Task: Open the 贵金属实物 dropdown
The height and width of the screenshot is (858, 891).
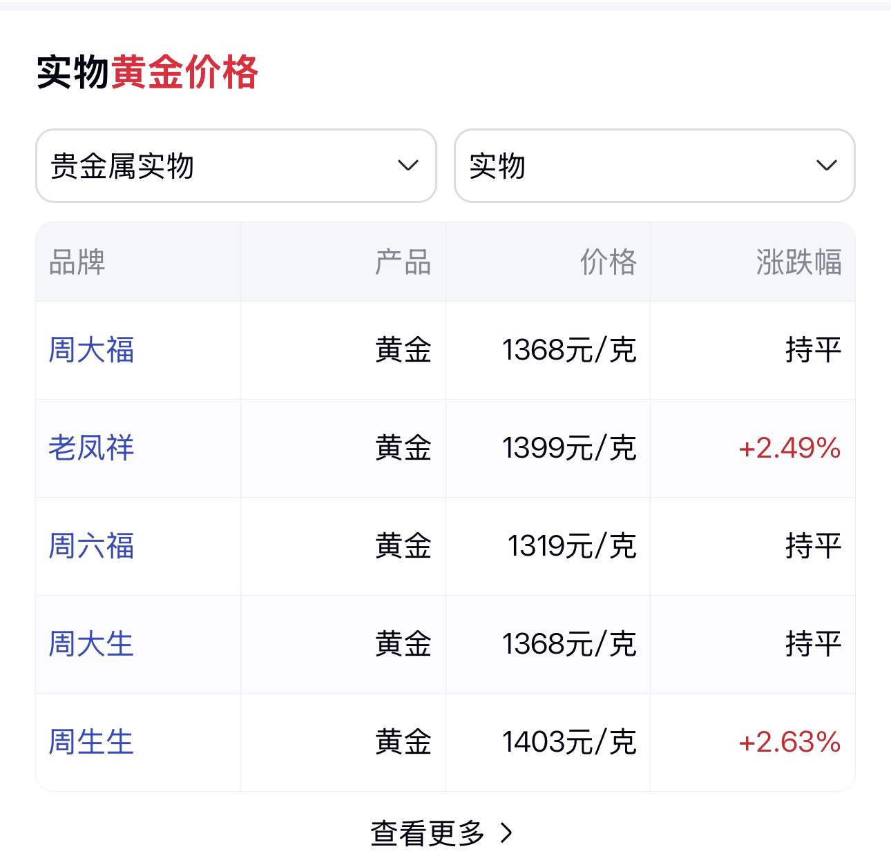Action: (x=235, y=166)
